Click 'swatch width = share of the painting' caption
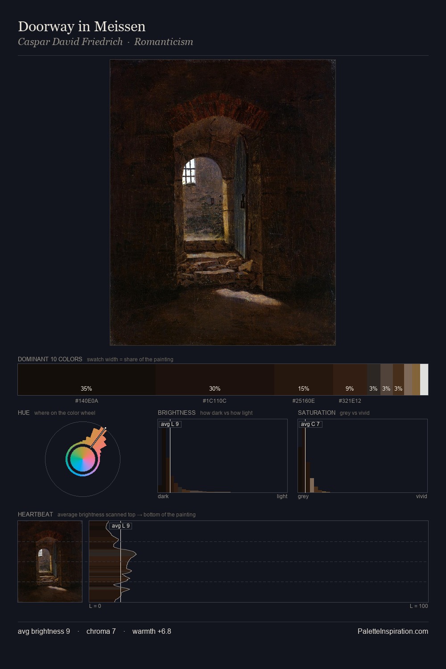 [x=130, y=359]
